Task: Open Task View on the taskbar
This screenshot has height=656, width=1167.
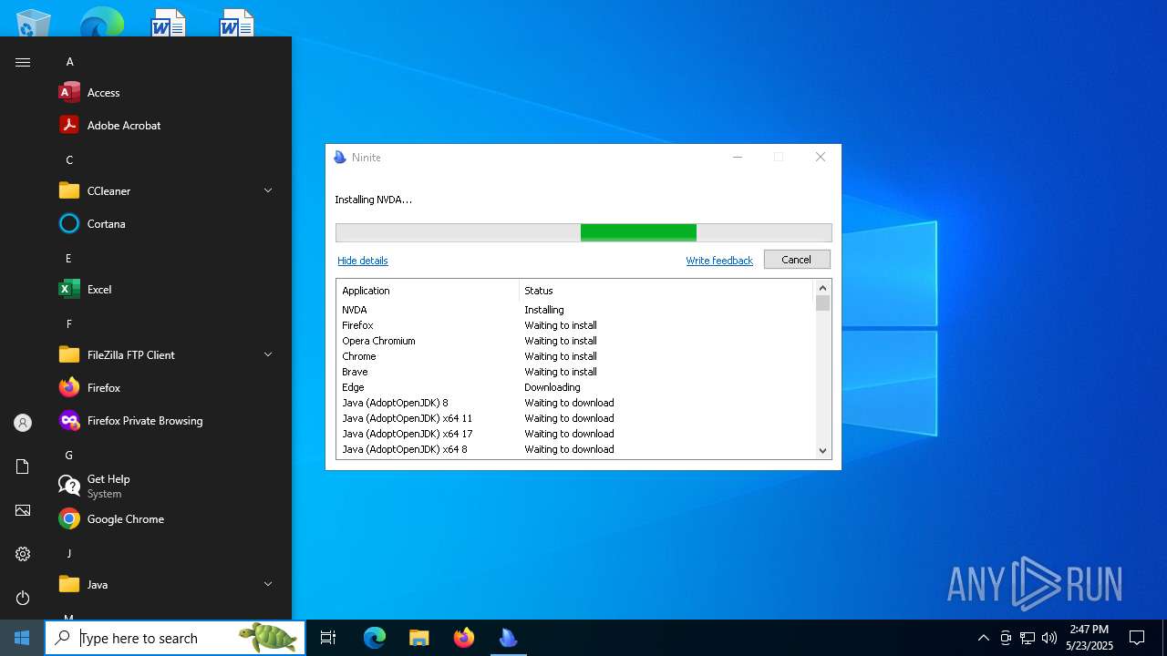Action: tap(328, 638)
